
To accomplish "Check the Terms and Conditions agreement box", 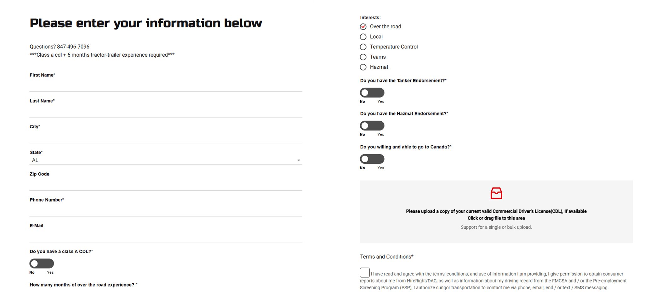I will [x=365, y=272].
